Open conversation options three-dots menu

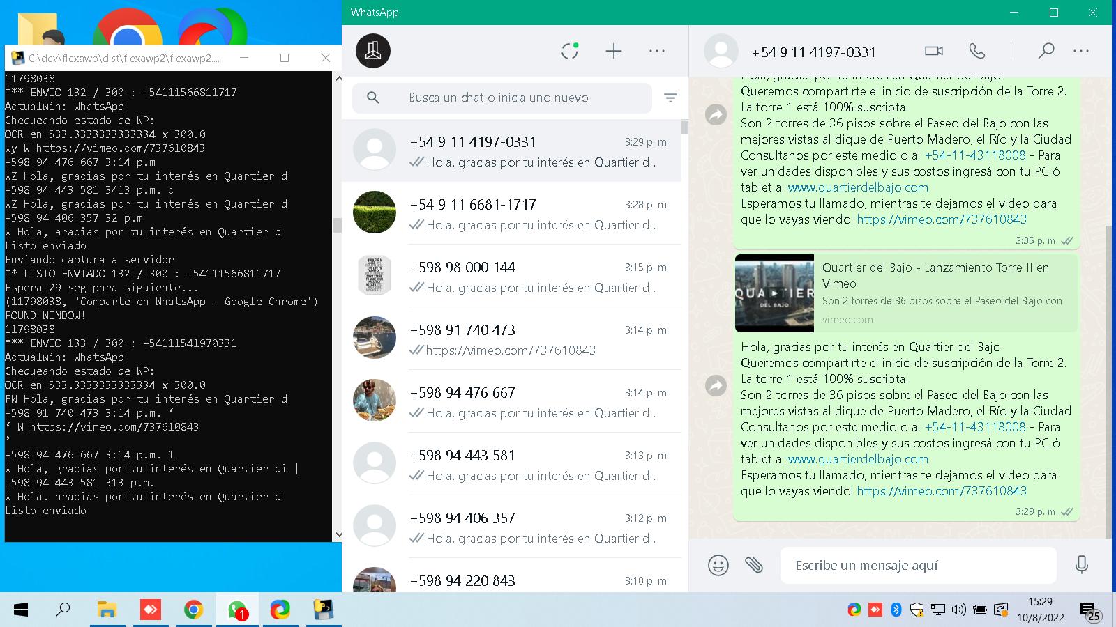pos(1081,51)
